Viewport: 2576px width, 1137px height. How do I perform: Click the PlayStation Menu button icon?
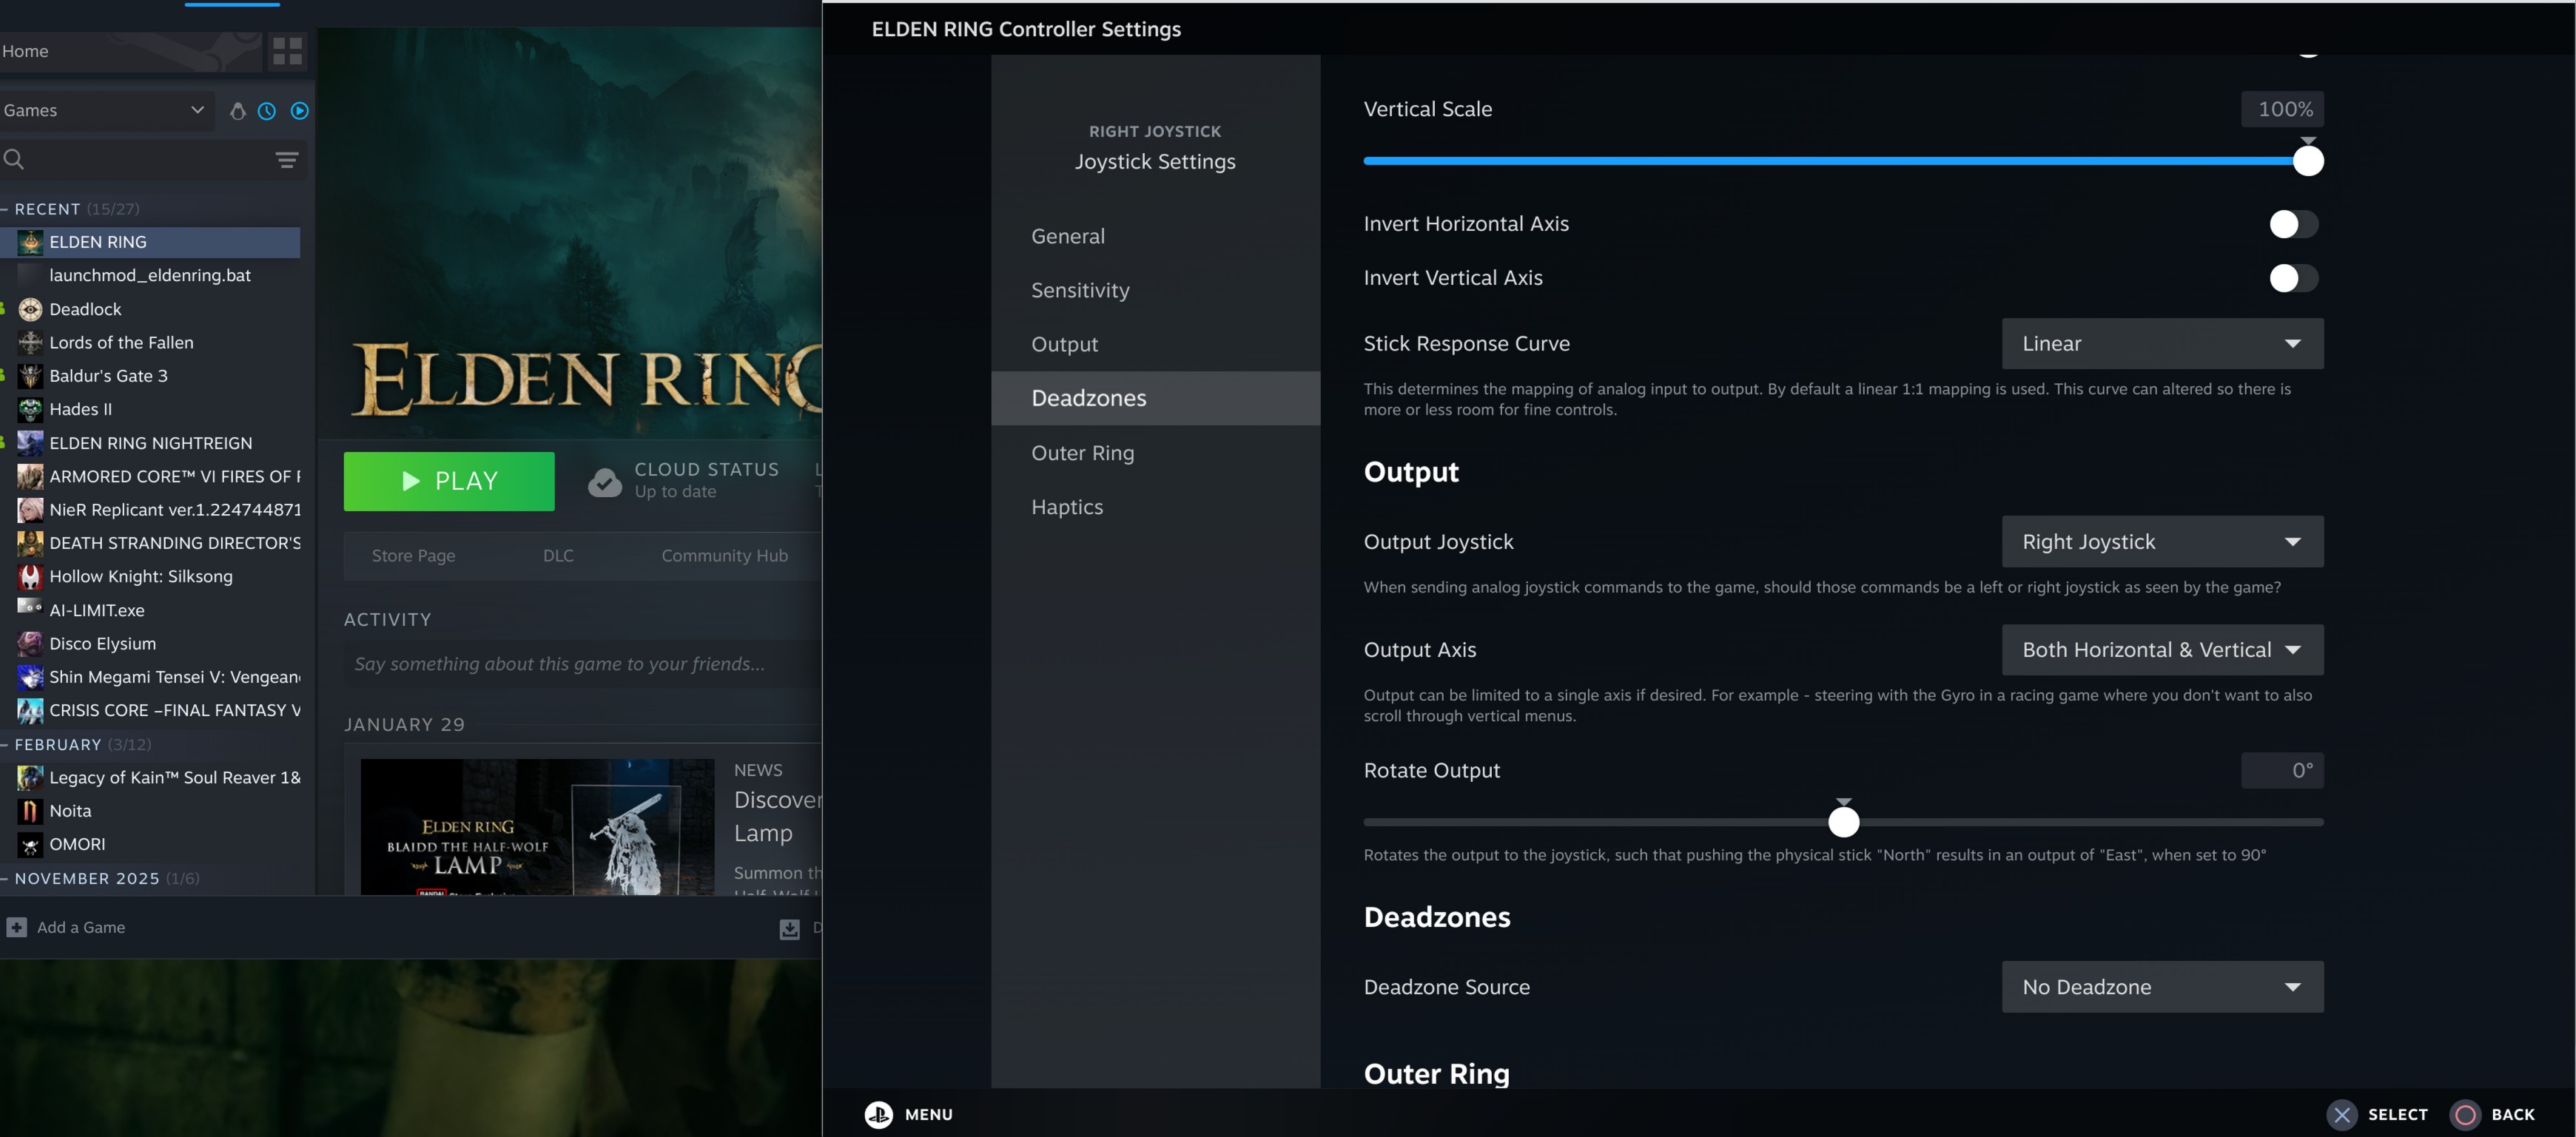(878, 1114)
